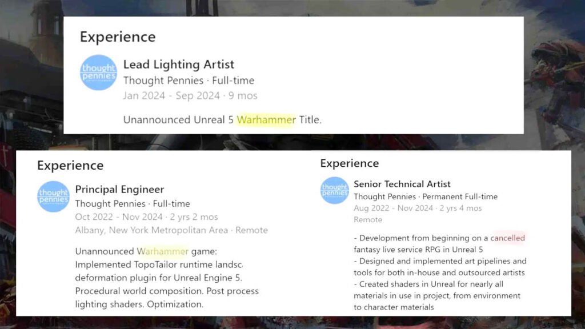
Task: Click the Experience heading above Principal Engineer
Action: coord(70,166)
